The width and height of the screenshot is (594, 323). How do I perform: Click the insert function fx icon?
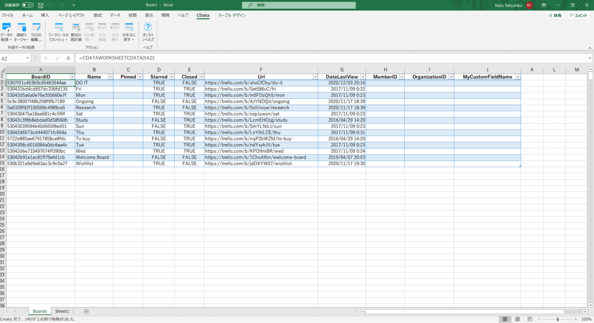[x=68, y=58]
